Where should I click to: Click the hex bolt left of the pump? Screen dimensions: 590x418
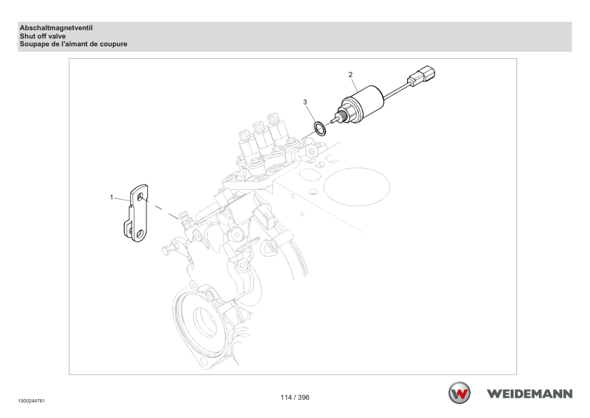point(170,248)
